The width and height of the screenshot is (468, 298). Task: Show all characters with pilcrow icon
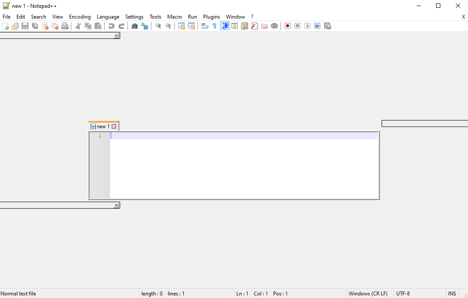[215, 26]
